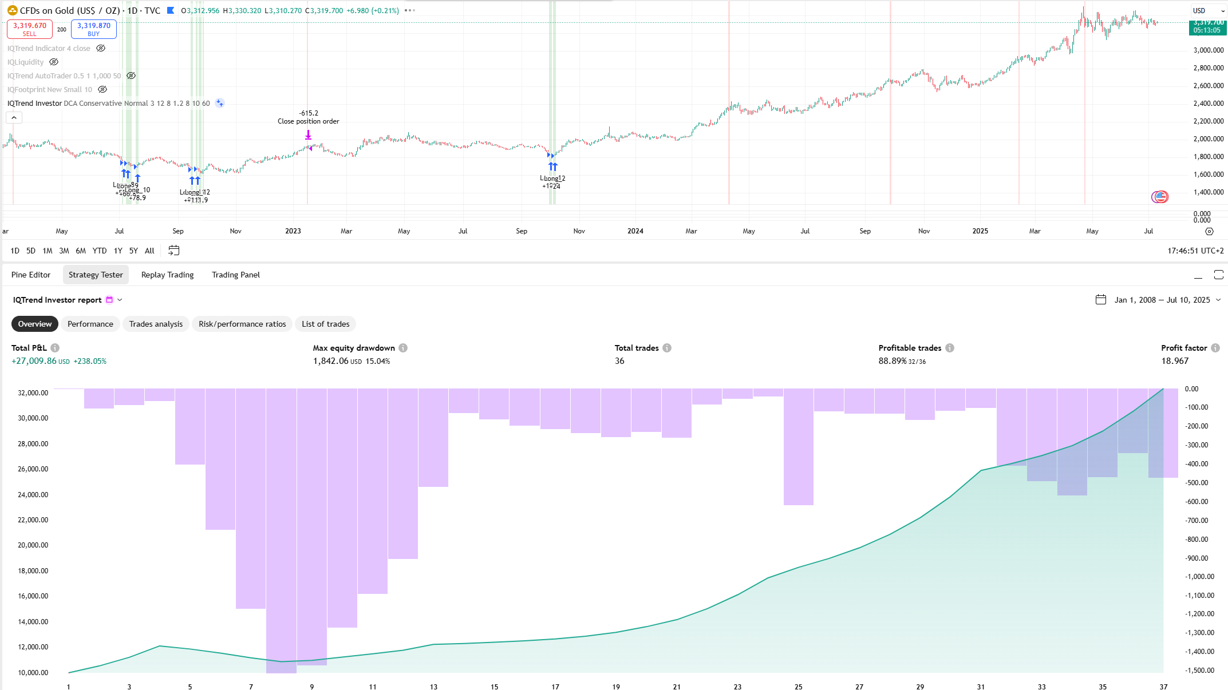Open the USD currency dropdown
The width and height of the screenshot is (1228, 690).
[x=1209, y=10]
